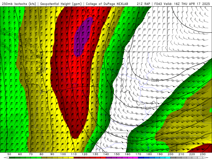Click the 140 value on the color scale

(x=106, y=154)
